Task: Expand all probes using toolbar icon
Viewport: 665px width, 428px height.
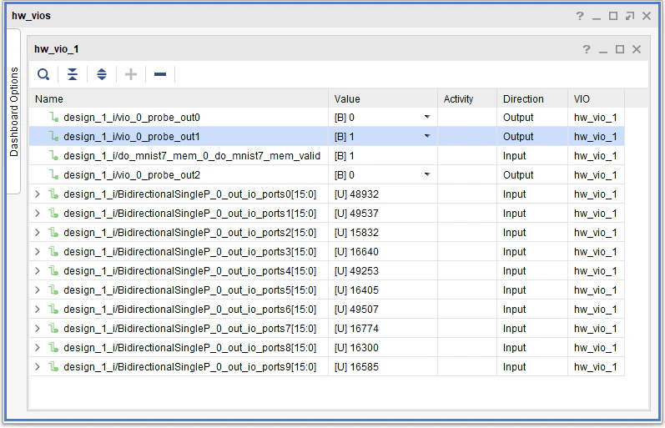Action: click(x=102, y=74)
